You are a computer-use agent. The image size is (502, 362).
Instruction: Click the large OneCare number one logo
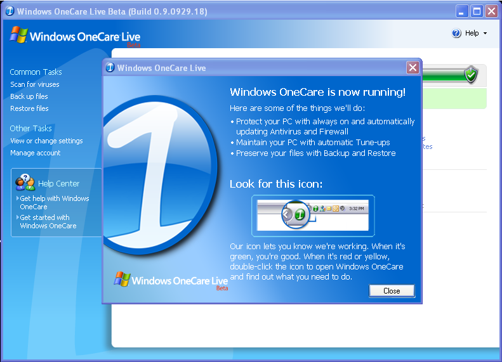point(159,175)
